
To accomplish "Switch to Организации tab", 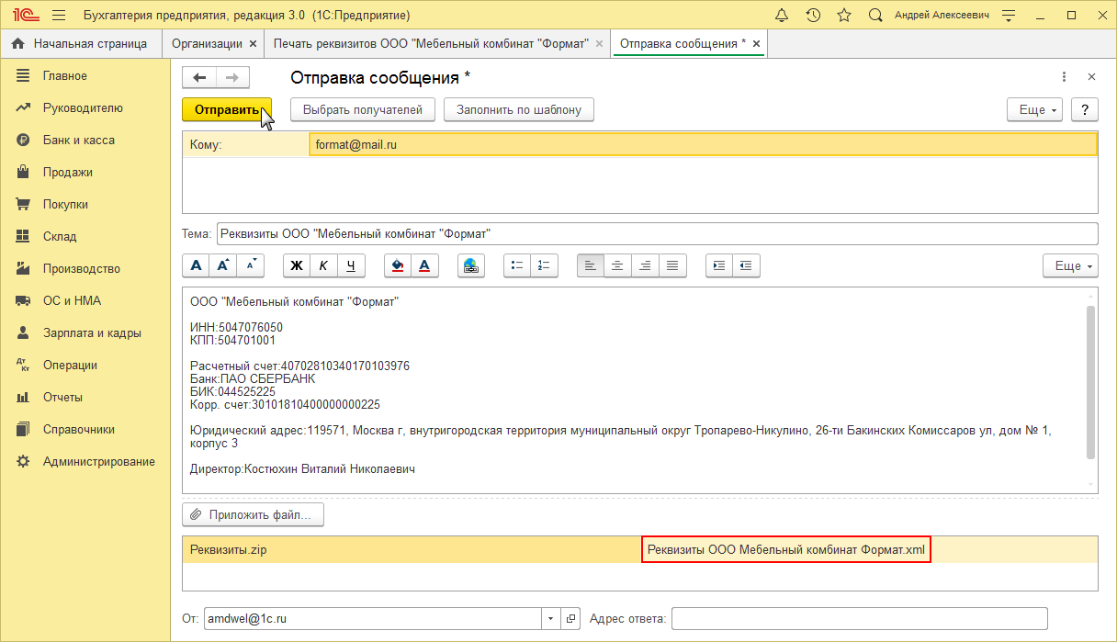I will click(x=208, y=43).
